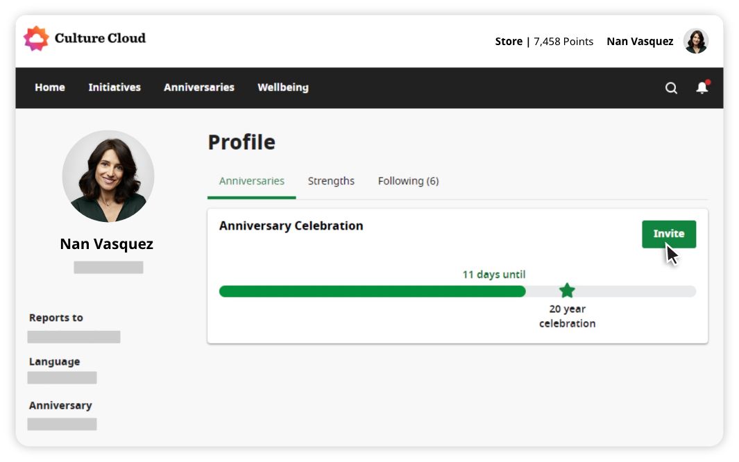Click the anniversary progress bar
Viewport: 739px width, 462px height.
457,291
